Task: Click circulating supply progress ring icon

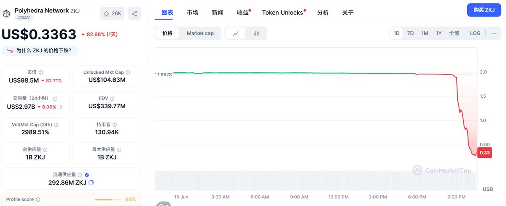Action: [91, 182]
